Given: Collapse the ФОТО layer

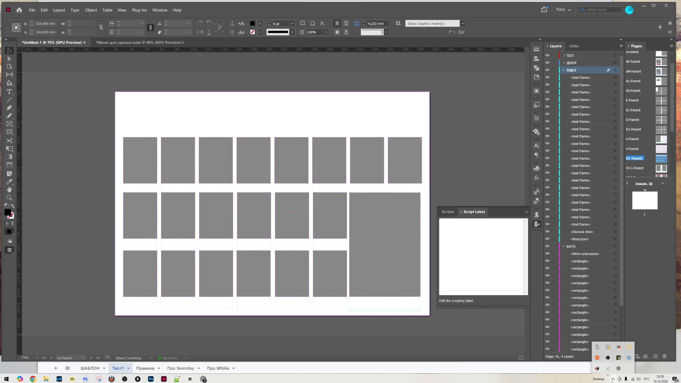Looking at the screenshot, I should tap(563, 246).
